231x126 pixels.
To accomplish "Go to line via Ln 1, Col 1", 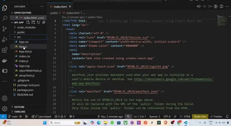I will click(140, 116).
